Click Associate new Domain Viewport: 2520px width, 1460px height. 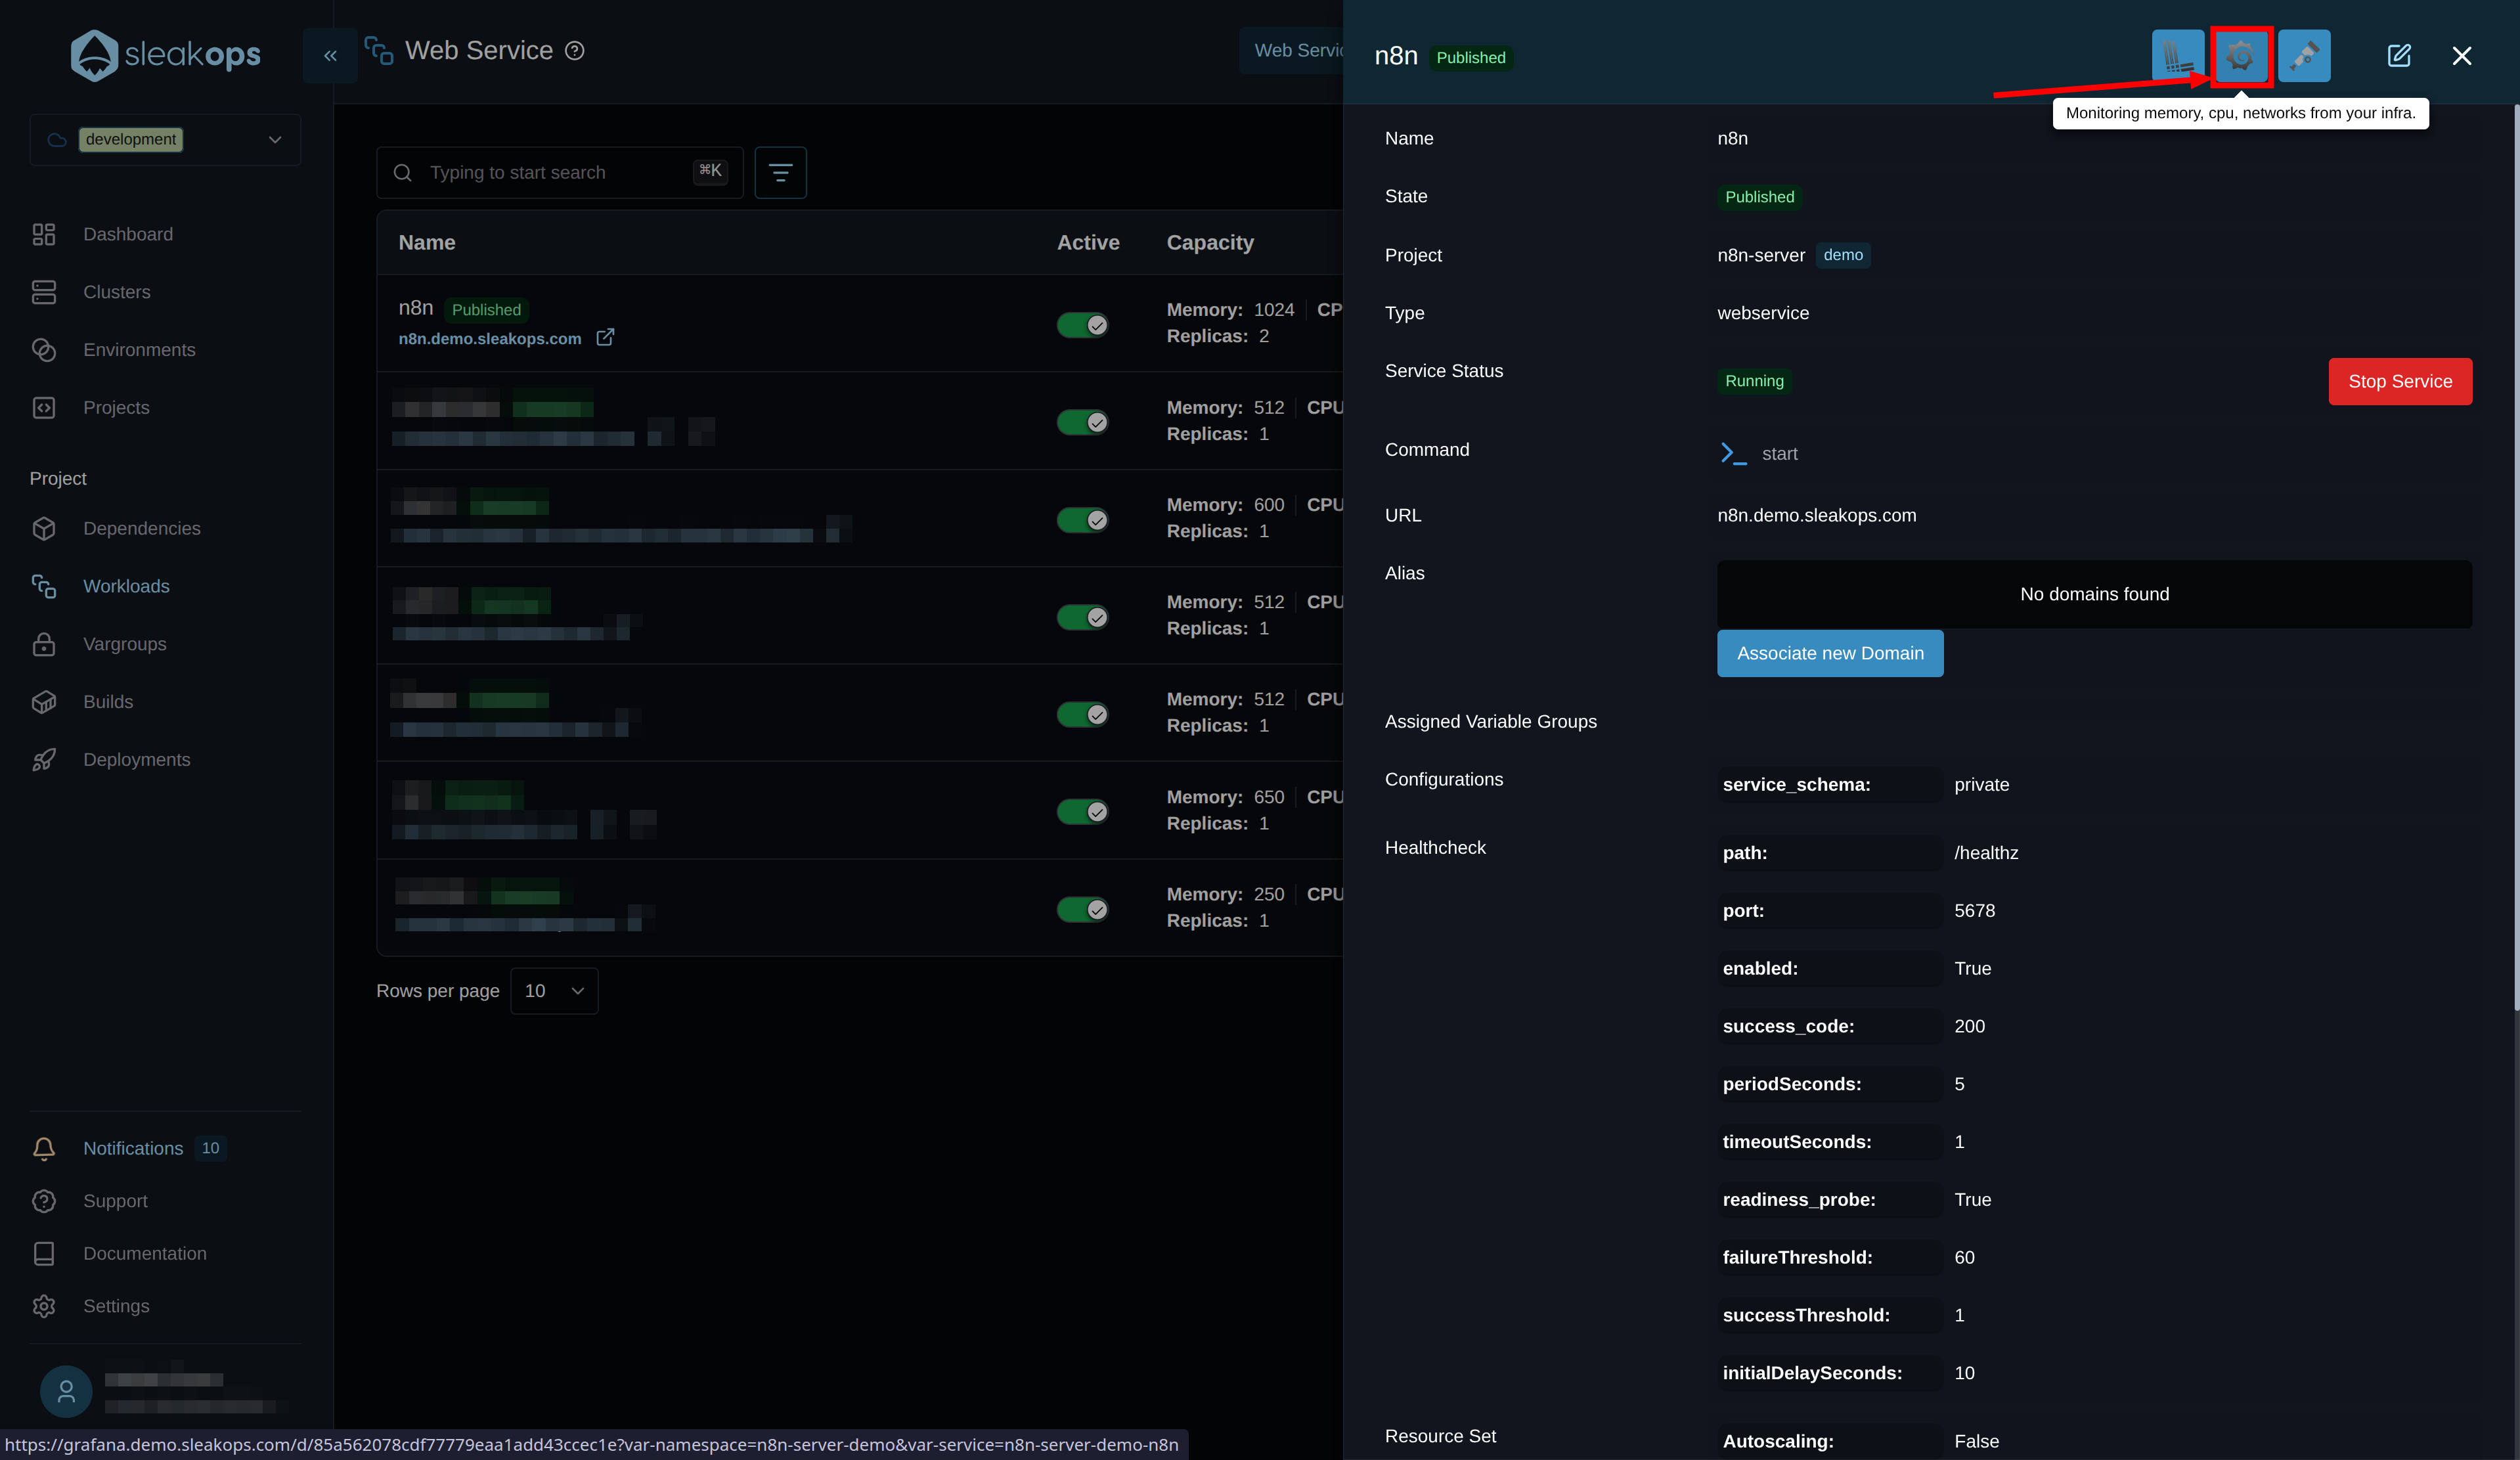coord(1830,653)
